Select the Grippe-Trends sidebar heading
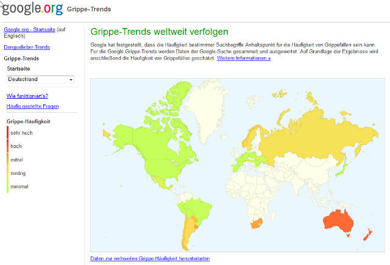390x265 pixels. tap(21, 58)
